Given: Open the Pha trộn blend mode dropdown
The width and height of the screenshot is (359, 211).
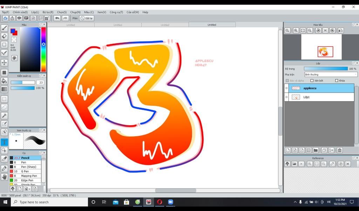Looking at the screenshot, I should click(x=331, y=75).
